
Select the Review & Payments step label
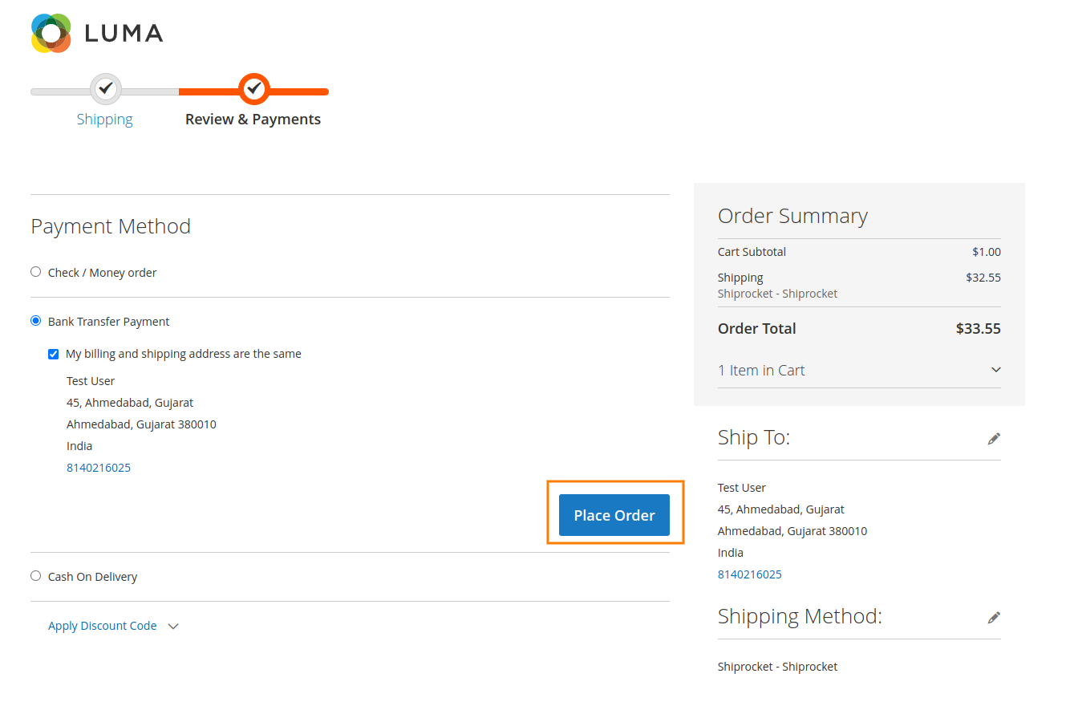tap(253, 119)
